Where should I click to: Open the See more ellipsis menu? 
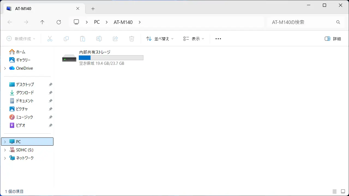[218, 39]
